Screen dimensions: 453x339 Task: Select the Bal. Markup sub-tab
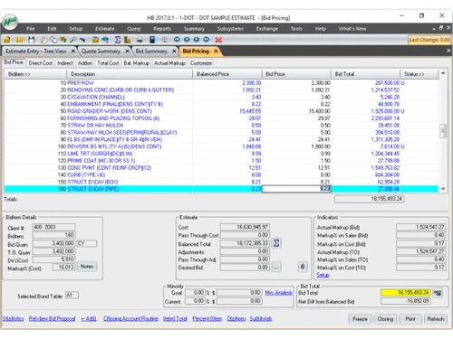click(x=137, y=63)
